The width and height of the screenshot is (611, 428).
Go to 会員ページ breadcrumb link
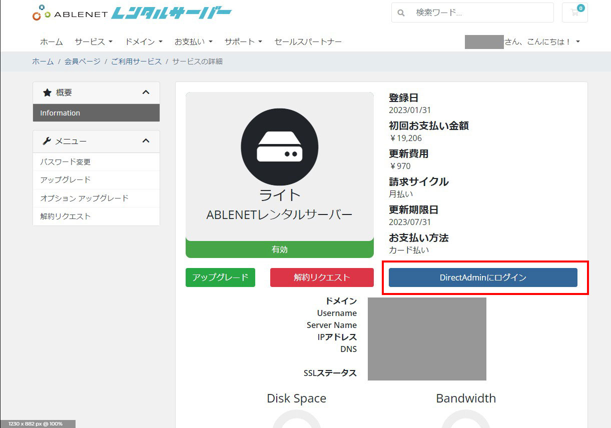pyautogui.click(x=83, y=61)
